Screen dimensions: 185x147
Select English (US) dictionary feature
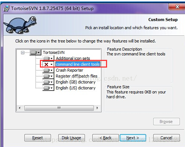point(76,88)
